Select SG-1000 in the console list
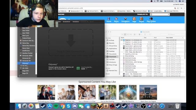This screenshot has width=196, height=110. pos(25,68)
